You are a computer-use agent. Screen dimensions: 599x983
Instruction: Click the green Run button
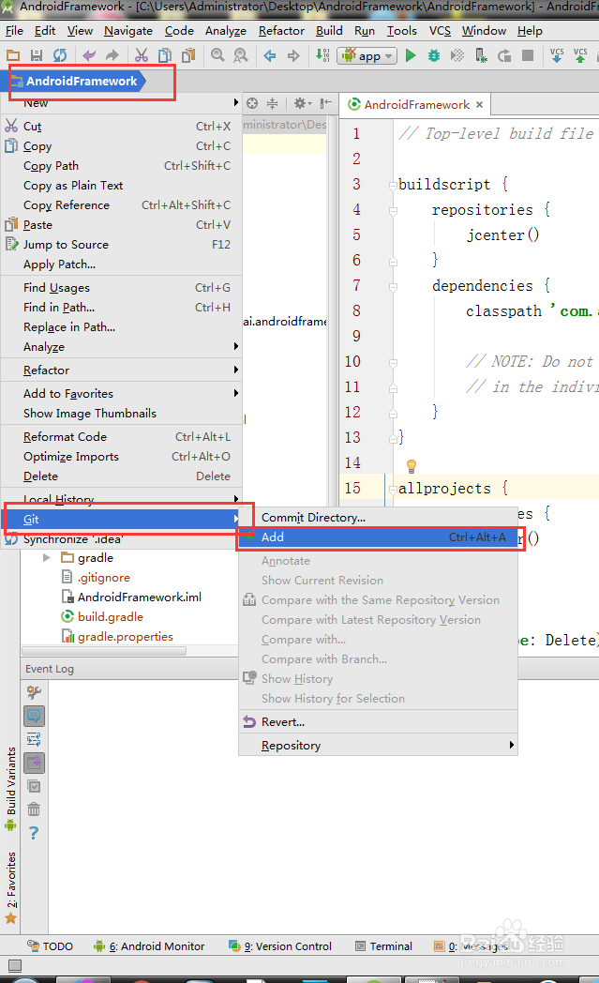coord(411,55)
